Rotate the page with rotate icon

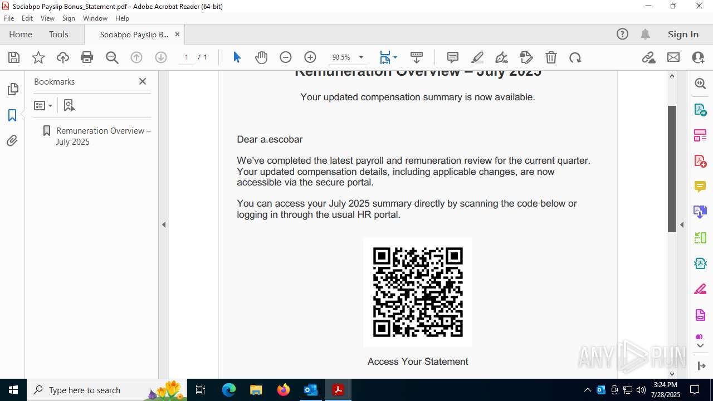coord(575,57)
